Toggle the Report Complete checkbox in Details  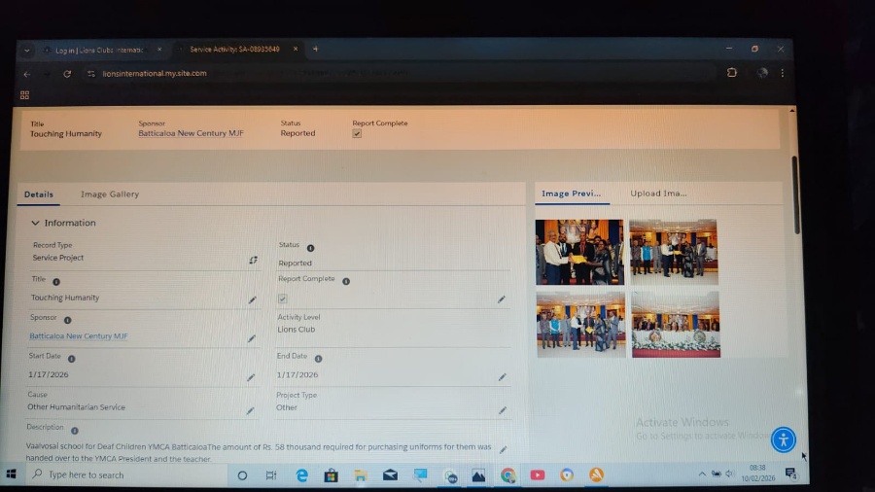(283, 299)
